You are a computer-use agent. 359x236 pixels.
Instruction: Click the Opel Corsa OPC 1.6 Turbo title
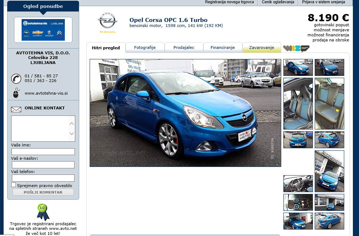pyautogui.click(x=169, y=20)
